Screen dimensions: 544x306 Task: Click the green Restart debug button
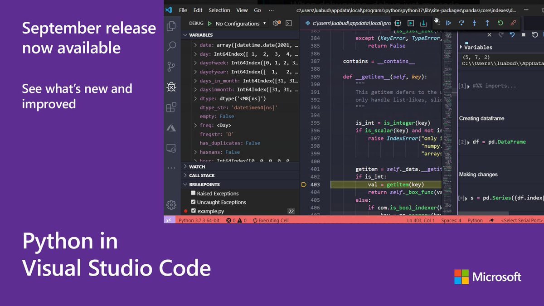[500, 23]
